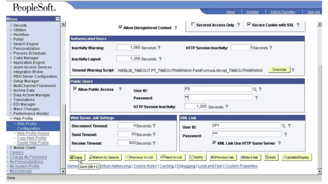Toggle Allow Public Access checkbox
Image resolution: width=328 pixels, height=184 pixels.
[75, 89]
